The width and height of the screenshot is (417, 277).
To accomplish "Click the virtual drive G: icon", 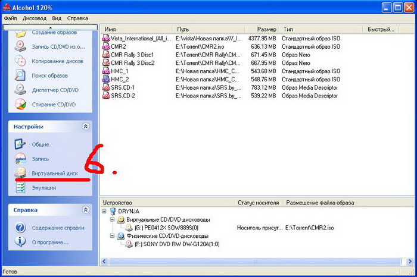I will (x=129, y=228).
